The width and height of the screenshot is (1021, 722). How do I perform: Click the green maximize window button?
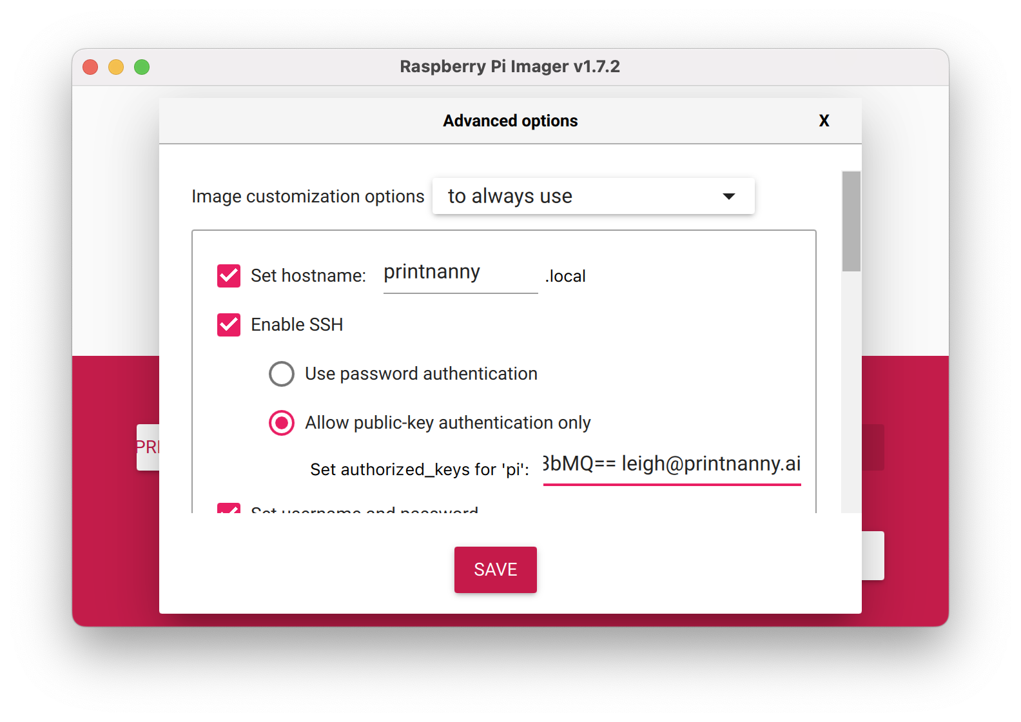[142, 67]
